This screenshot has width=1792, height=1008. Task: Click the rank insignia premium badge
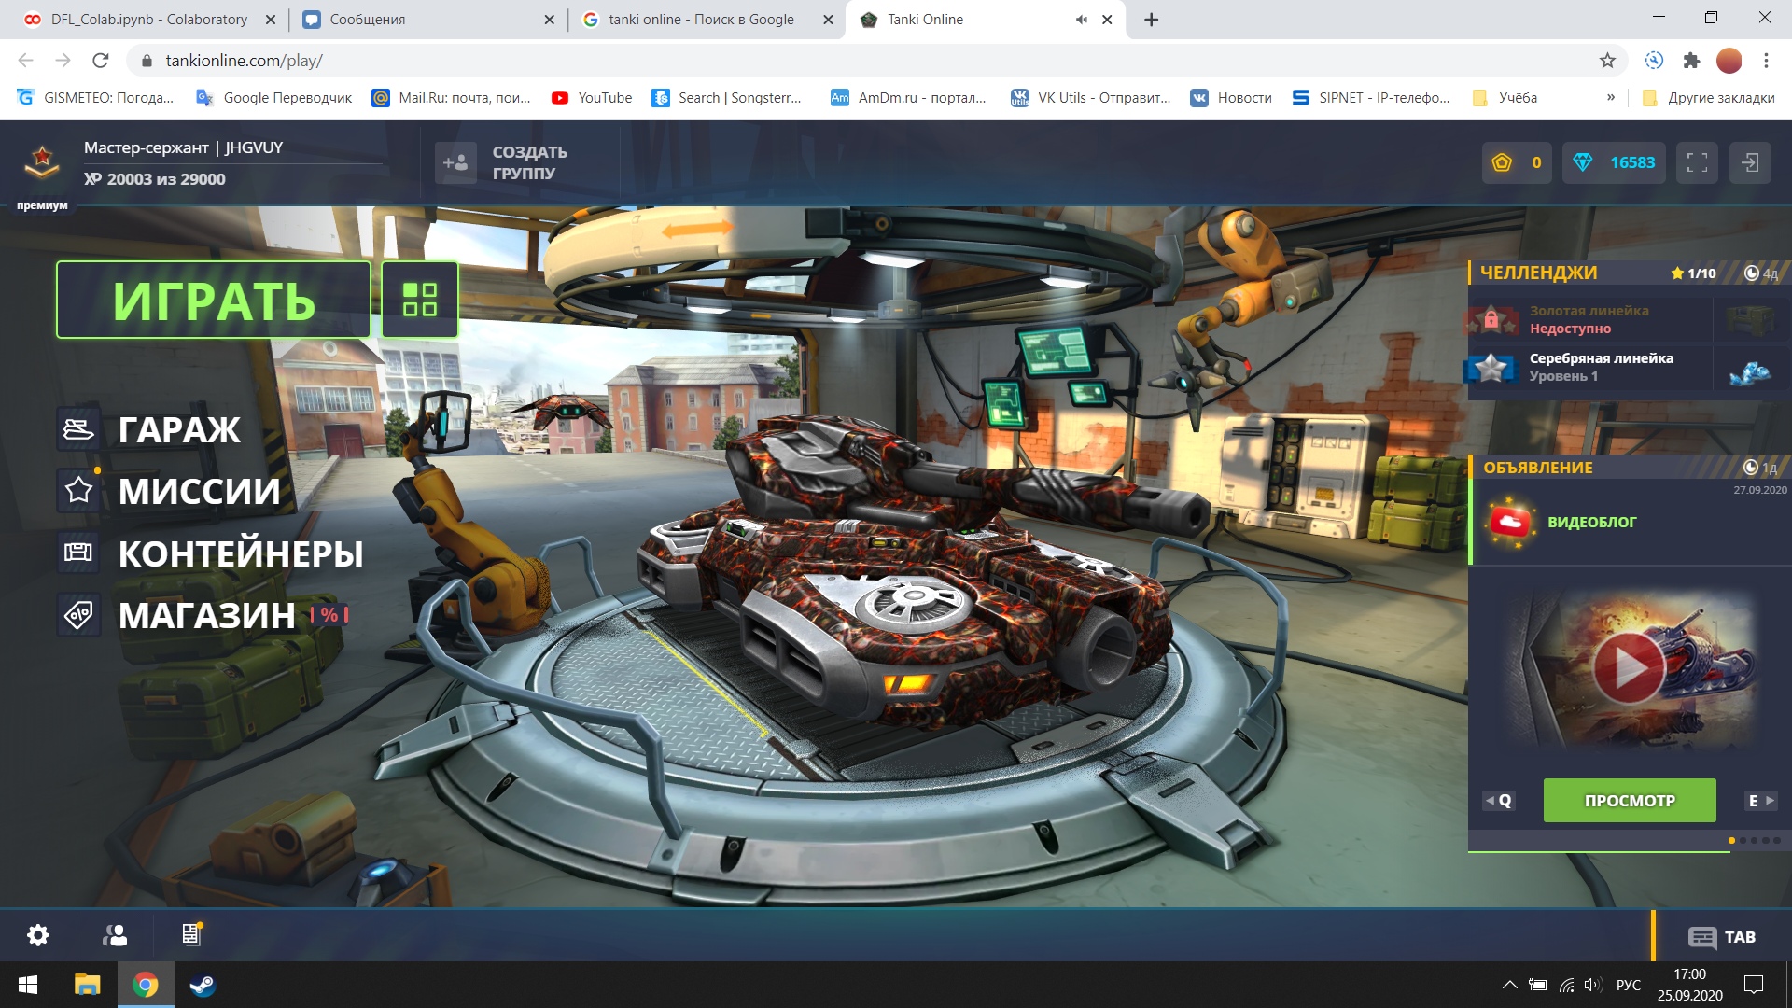click(42, 162)
